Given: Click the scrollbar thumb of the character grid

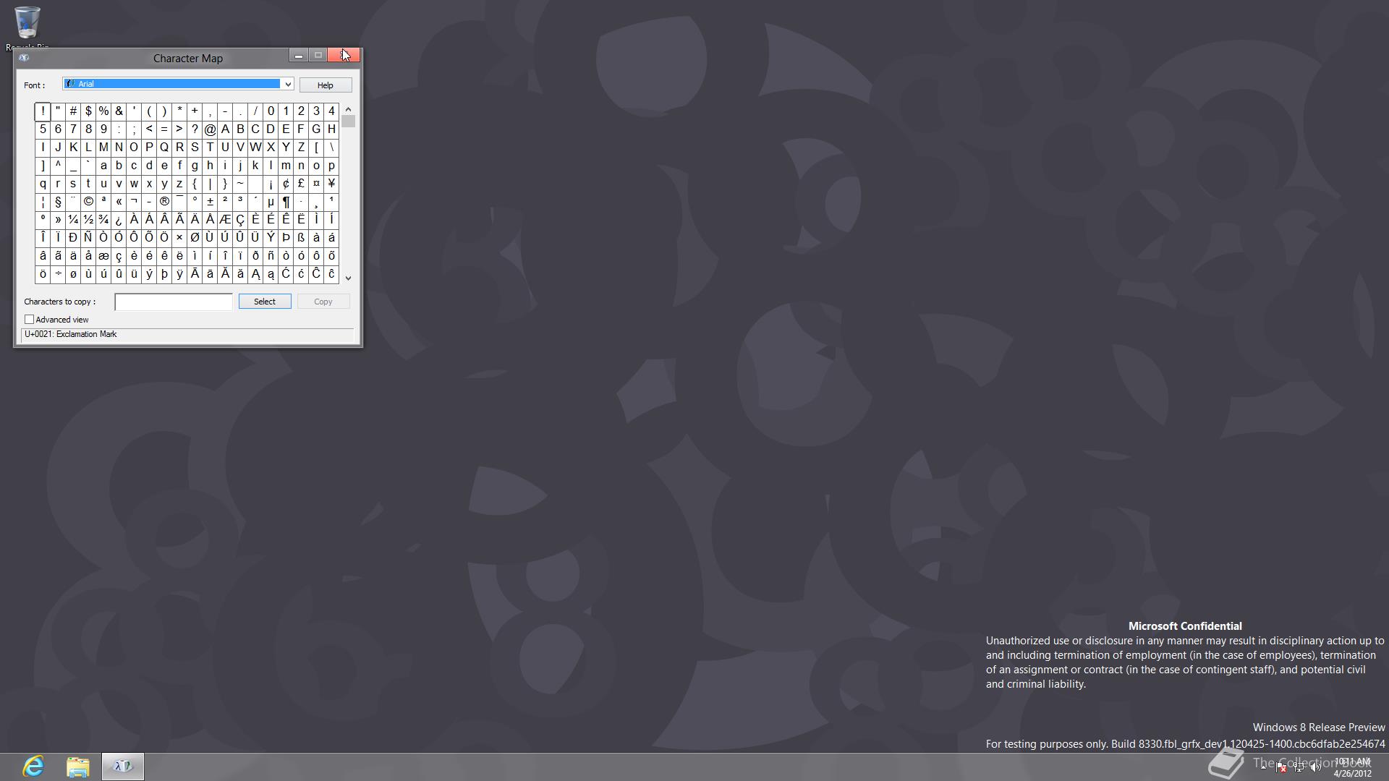Looking at the screenshot, I should click(x=348, y=121).
